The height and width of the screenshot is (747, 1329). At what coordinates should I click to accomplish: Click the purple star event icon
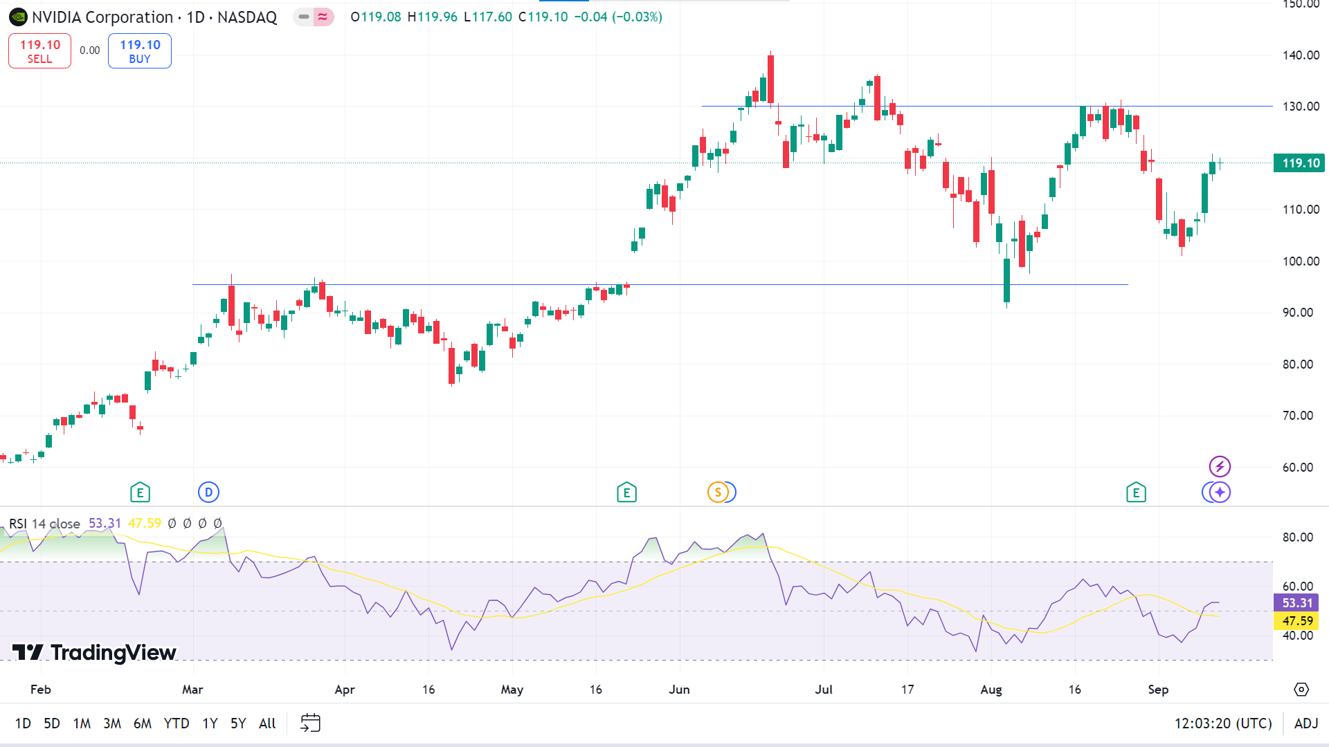1220,492
